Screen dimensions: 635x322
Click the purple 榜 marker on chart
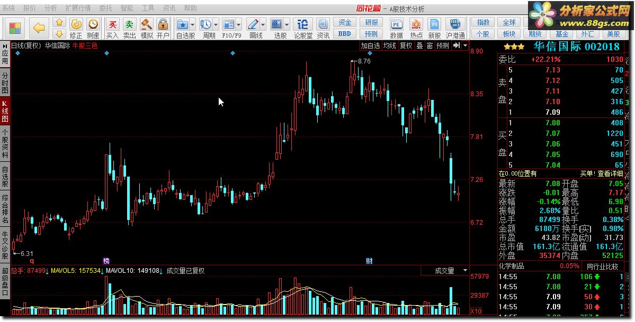pos(106,261)
